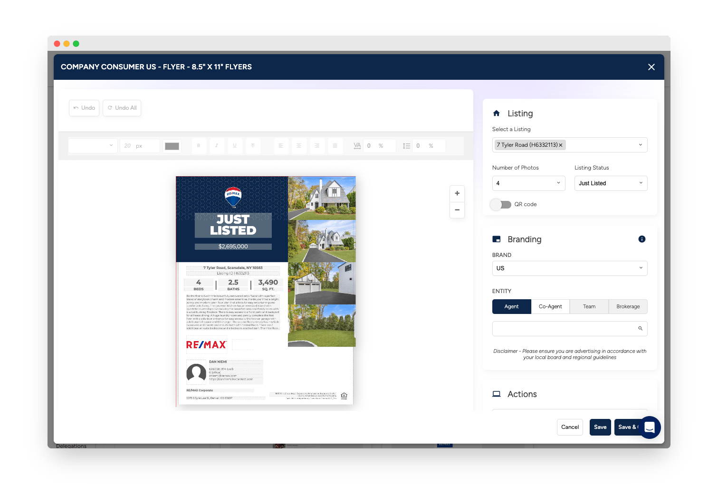Zoom in on the flyer preview
Image resolution: width=718 pixels, height=484 pixels.
457,193
